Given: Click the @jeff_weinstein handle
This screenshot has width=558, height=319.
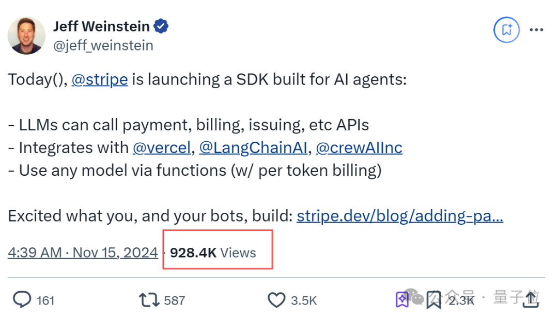Looking at the screenshot, I should coord(103,45).
